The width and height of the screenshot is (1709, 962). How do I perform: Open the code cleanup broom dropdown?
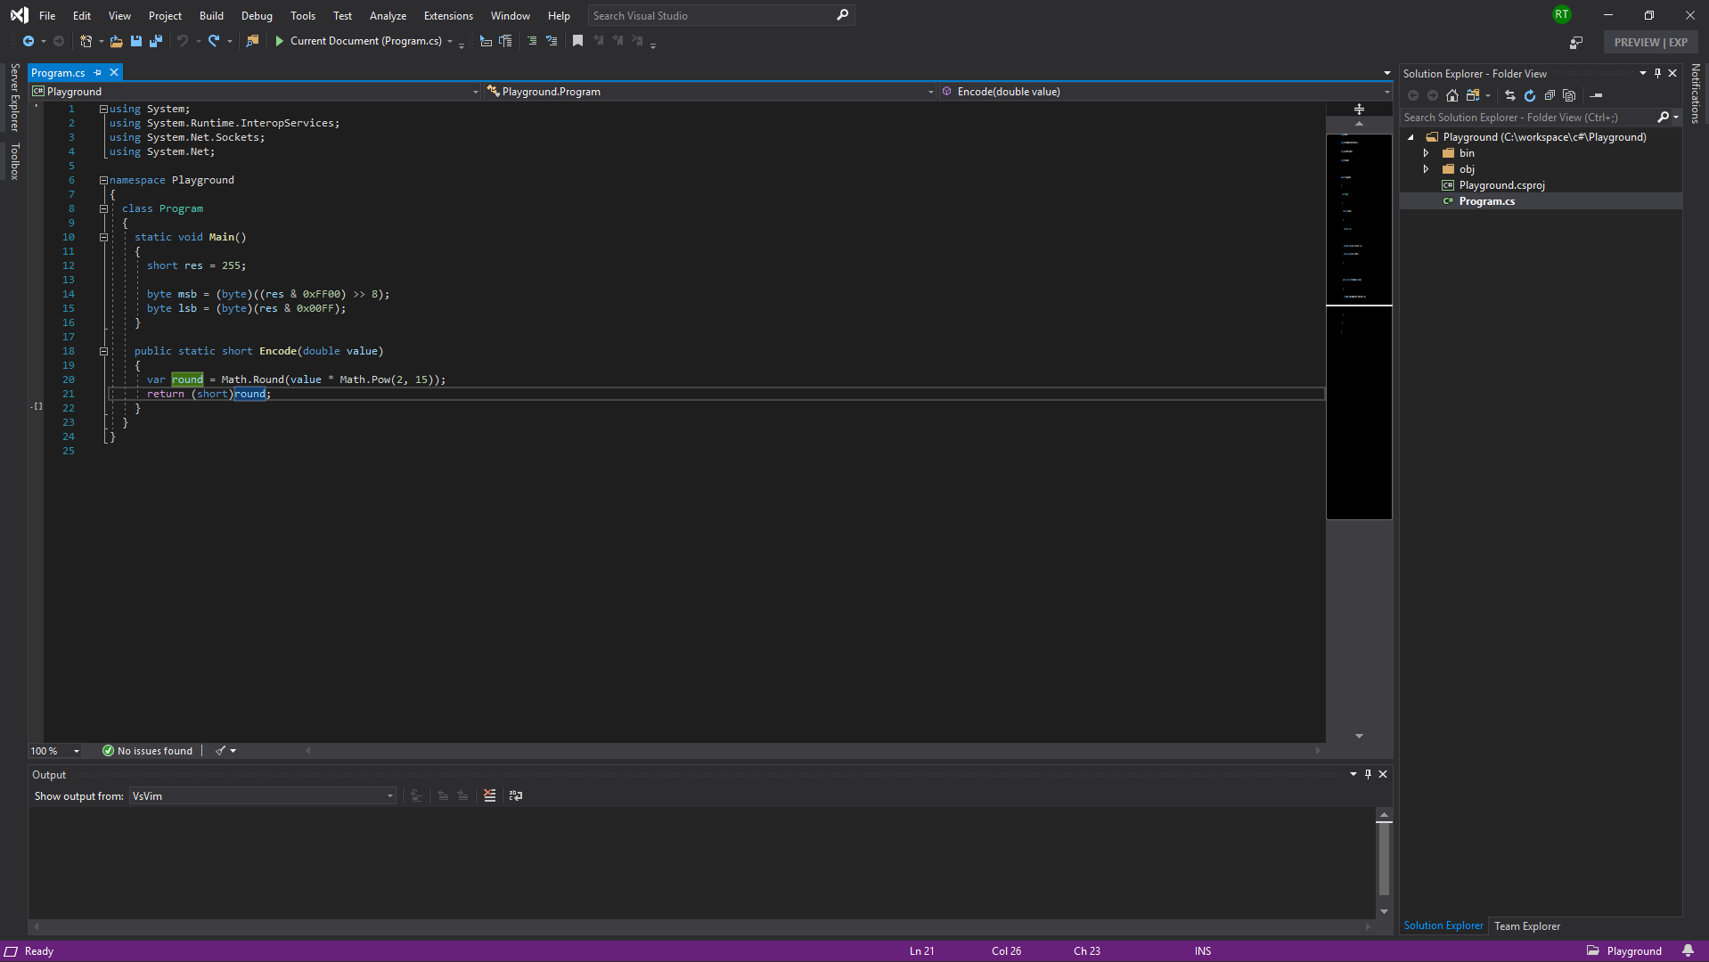[x=225, y=751]
